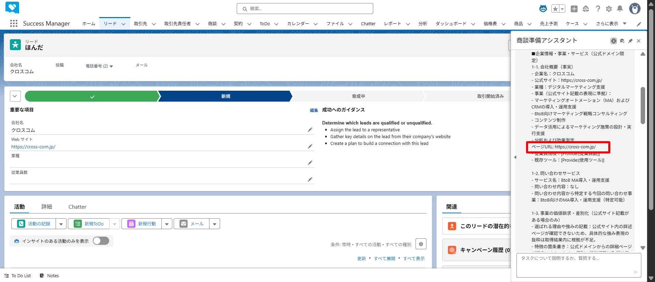The image size is (655, 282).
Task: Clear the assistant conversation icon
Action: pyautogui.click(x=622, y=41)
